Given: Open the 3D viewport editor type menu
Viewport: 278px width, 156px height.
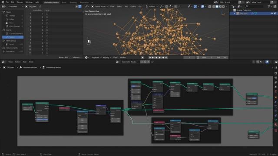Looking at the screenshot, I should [x=87, y=6].
